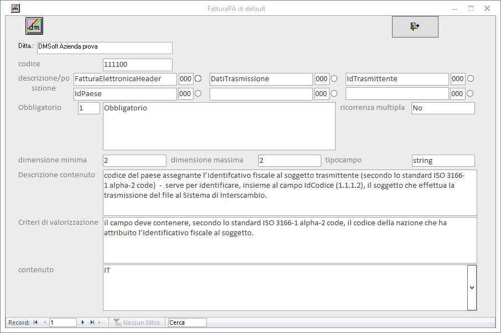Click 000 position box after FatturaElettronicaHeader

pos(186,79)
